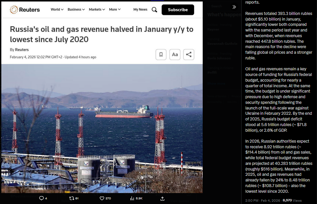This screenshot has width=317, height=204.
Task: Open the Business dropdown menu
Action: point(76,10)
